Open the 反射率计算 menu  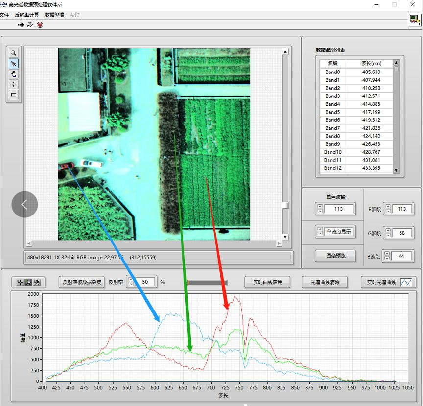pyautogui.click(x=27, y=15)
